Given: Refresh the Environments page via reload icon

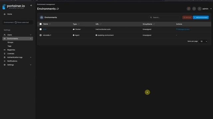Looking at the screenshot, I should [58, 9].
